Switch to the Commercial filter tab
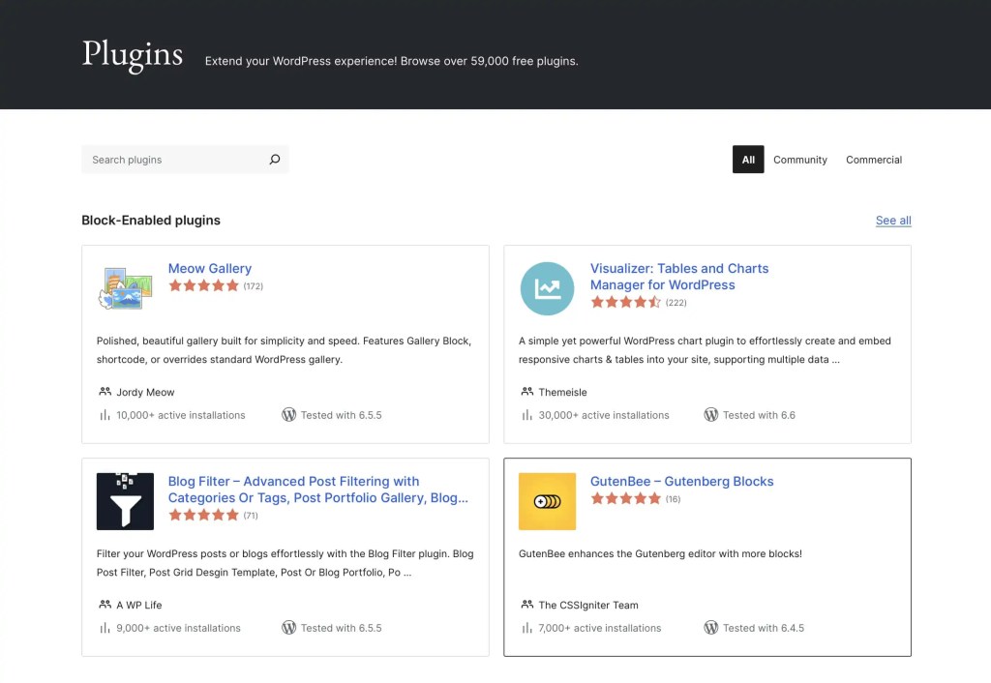This screenshot has height=683, width=991. [873, 160]
